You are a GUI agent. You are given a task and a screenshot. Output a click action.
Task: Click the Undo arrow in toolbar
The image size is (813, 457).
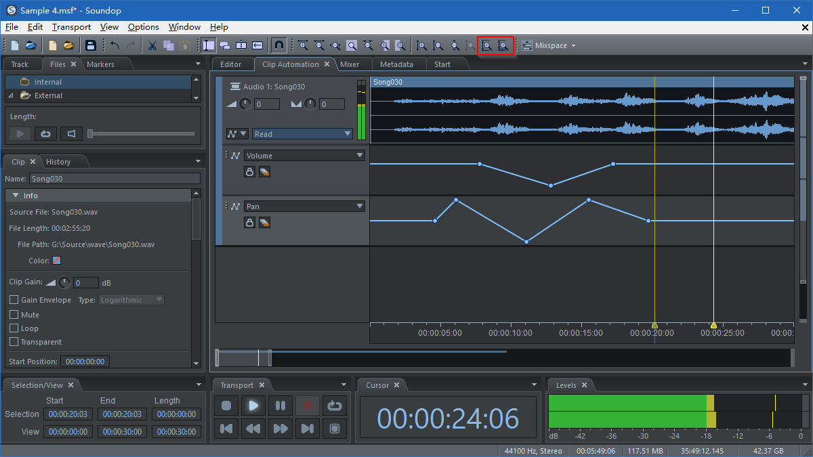[114, 45]
